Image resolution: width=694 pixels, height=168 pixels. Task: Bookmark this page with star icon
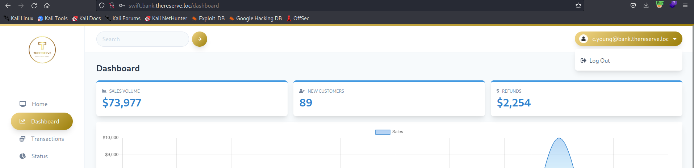click(578, 6)
